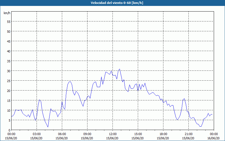
Task: Click the 18:00 time axis label
Action: [163, 134]
